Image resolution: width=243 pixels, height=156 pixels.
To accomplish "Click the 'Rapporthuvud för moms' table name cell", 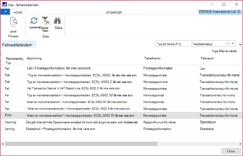I will pyautogui.click(x=159, y=122).
